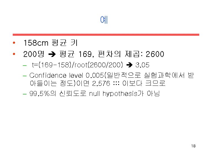Click the words 'null hypothesis'

click(113, 94)
